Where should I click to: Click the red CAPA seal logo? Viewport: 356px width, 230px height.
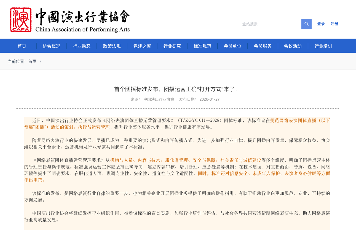(x=21, y=20)
